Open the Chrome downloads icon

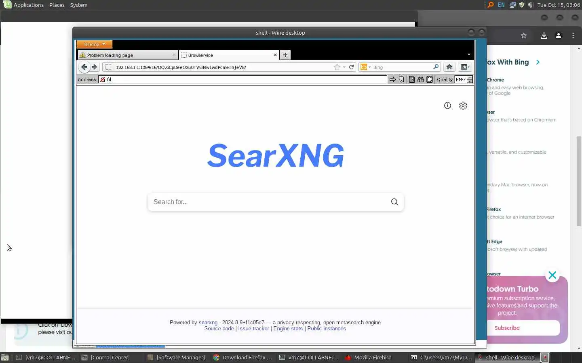coord(544,35)
